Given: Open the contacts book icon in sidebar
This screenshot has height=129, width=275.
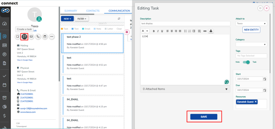Looking at the screenshot, I should [x=5, y=37].
